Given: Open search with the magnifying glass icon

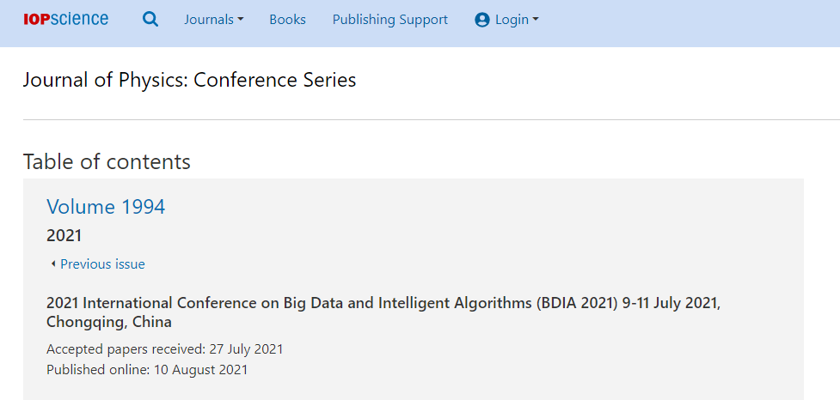Looking at the screenshot, I should click(x=150, y=19).
